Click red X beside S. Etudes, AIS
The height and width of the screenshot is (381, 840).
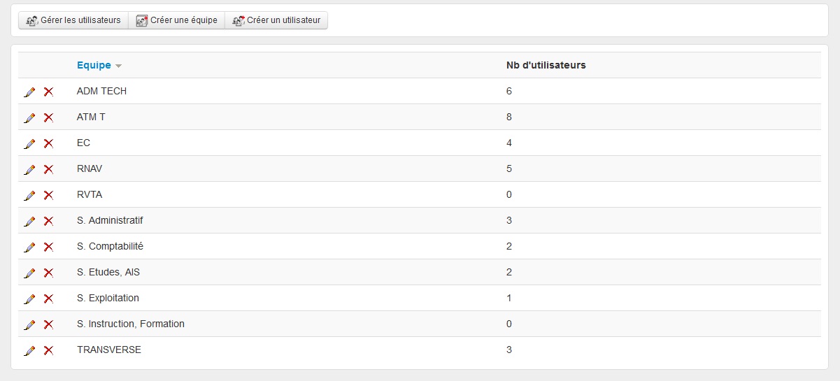(48, 273)
